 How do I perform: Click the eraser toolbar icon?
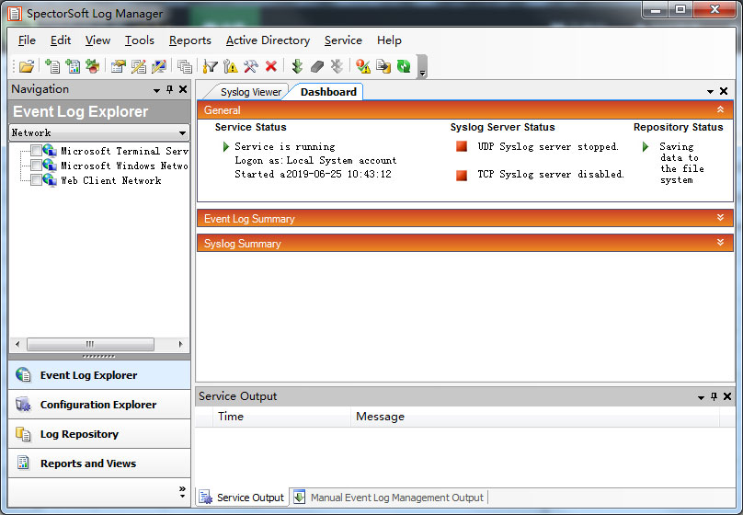pyautogui.click(x=316, y=66)
